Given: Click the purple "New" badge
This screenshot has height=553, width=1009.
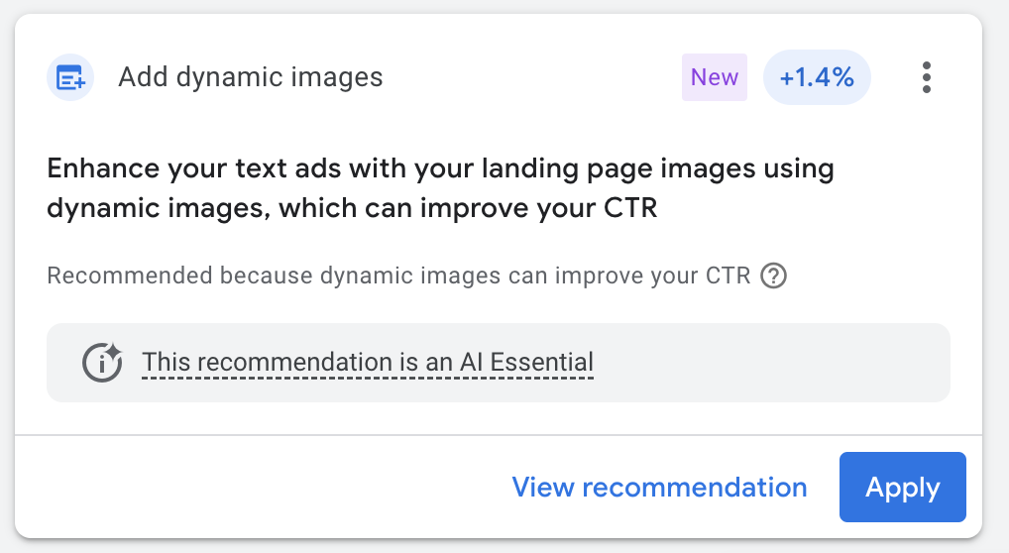Looking at the screenshot, I should pyautogui.click(x=715, y=77).
